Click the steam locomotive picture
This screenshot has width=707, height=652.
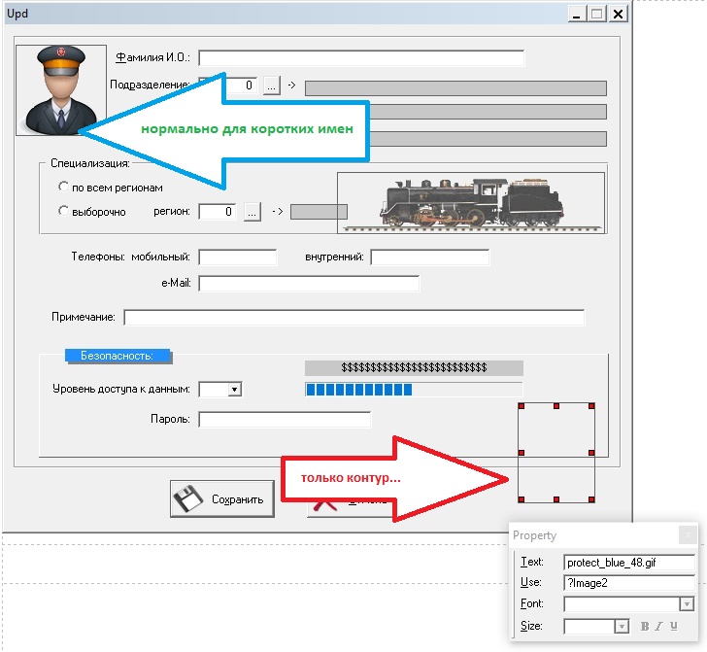(470, 203)
